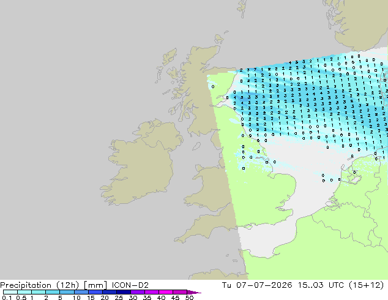Click the 1–2 mm legend swatch
Screen dimensions: 388x300
39,292
